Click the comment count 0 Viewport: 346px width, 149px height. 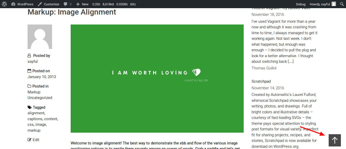point(70,4)
